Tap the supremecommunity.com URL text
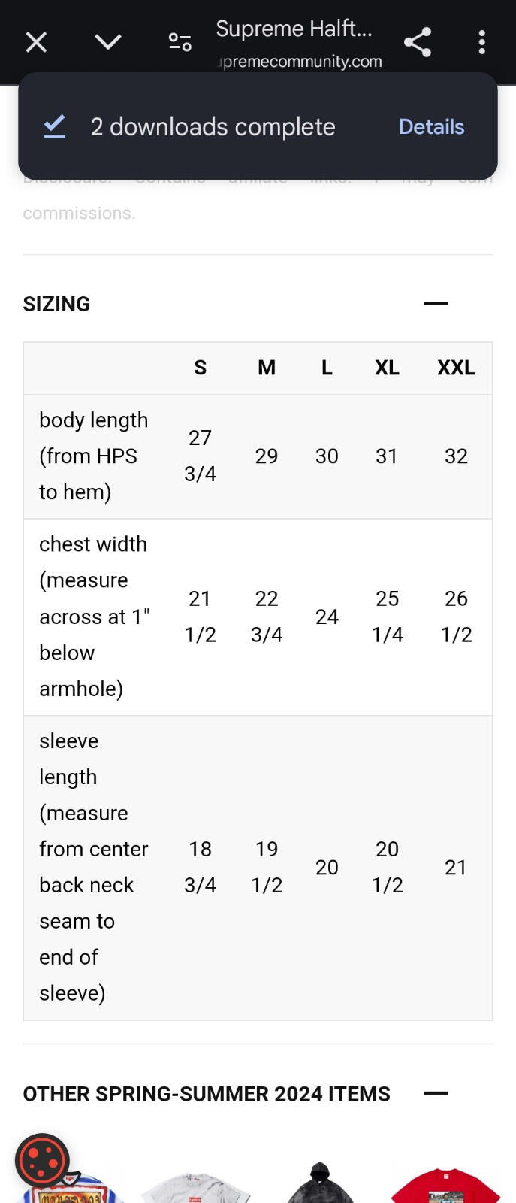The image size is (516, 1203). tap(299, 62)
